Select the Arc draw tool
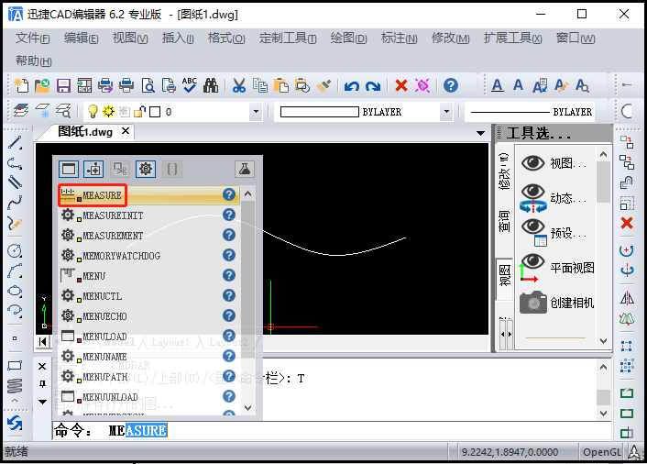The image size is (647, 464). tap(15, 271)
